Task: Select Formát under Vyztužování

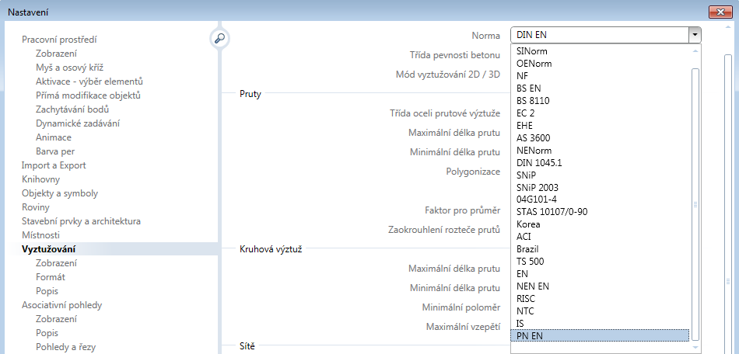Action: pos(51,277)
